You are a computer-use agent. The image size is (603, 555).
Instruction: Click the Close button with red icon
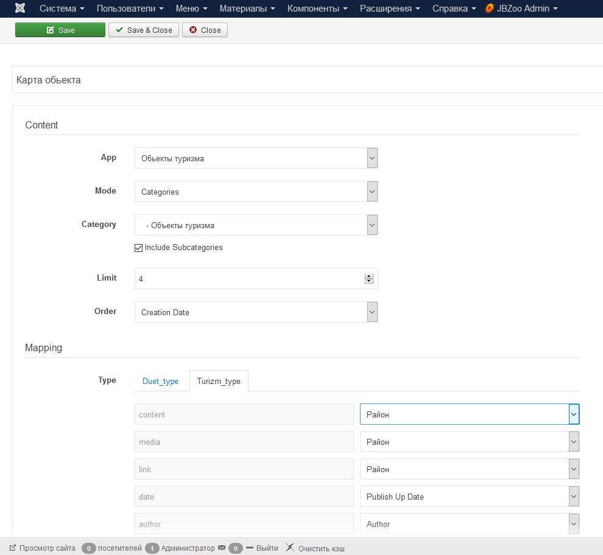[205, 30]
